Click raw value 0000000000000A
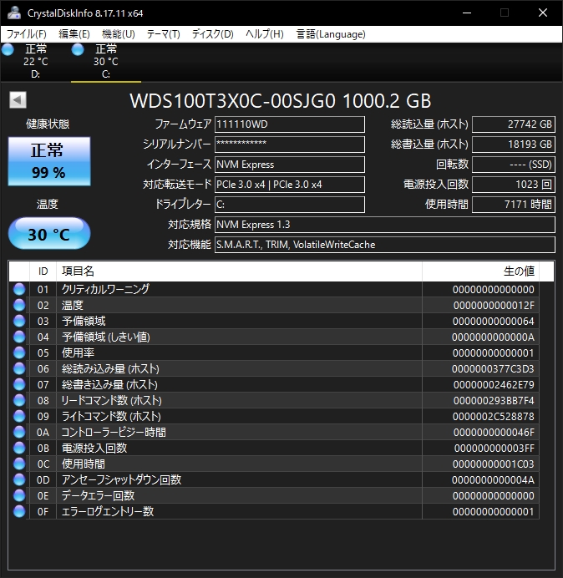 [494, 337]
